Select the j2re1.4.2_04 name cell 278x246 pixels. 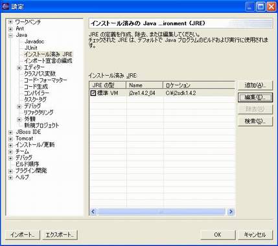point(142,93)
